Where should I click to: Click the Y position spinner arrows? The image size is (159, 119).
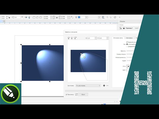[x=107, y=38]
